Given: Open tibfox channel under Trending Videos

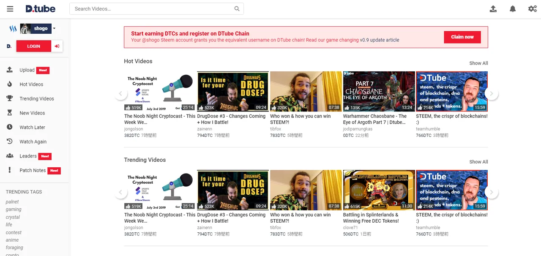Looking at the screenshot, I should point(276,228).
